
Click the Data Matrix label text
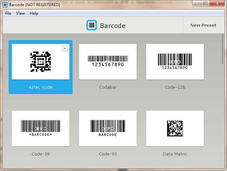tap(175, 154)
